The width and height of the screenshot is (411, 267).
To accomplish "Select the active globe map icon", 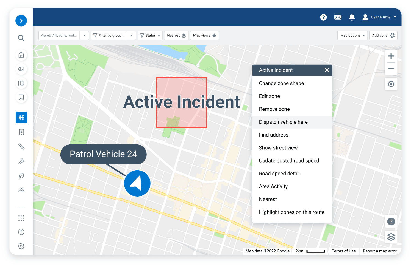I will coord(21,117).
